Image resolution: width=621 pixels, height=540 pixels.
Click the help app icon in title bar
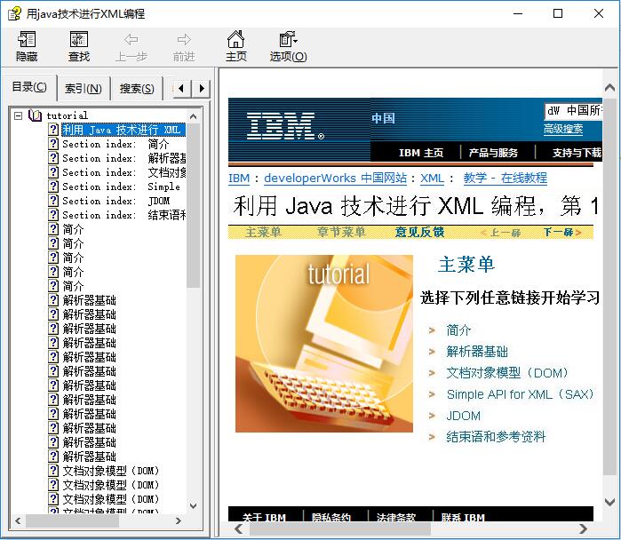coord(14,13)
